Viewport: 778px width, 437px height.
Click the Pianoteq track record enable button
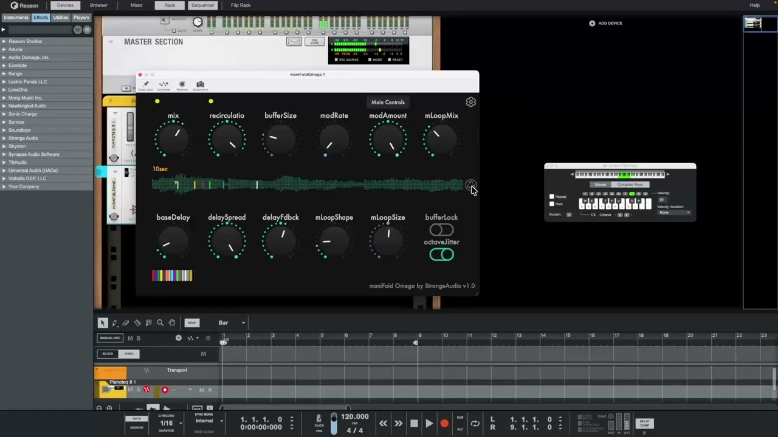[164, 390]
